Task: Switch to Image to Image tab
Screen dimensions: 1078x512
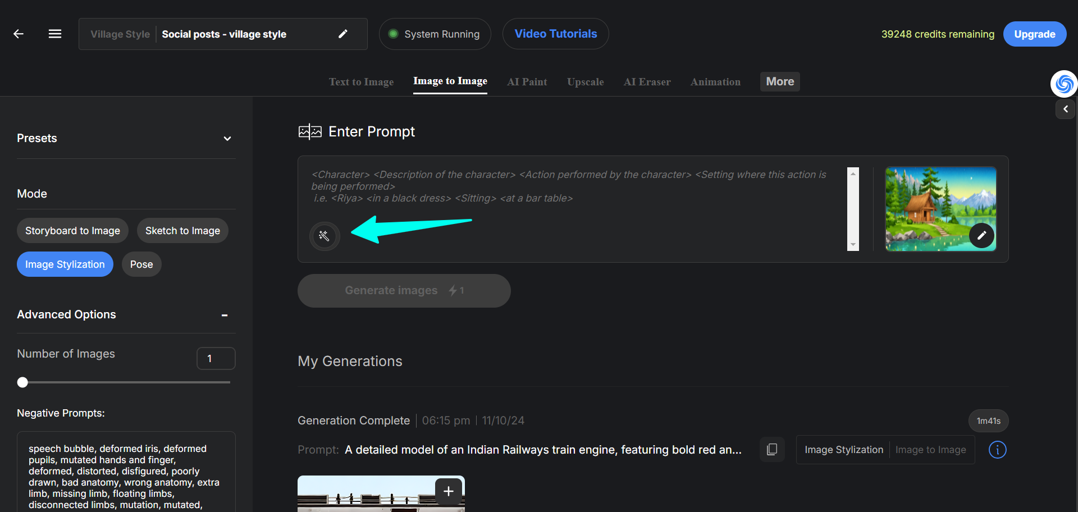Action: tap(450, 81)
